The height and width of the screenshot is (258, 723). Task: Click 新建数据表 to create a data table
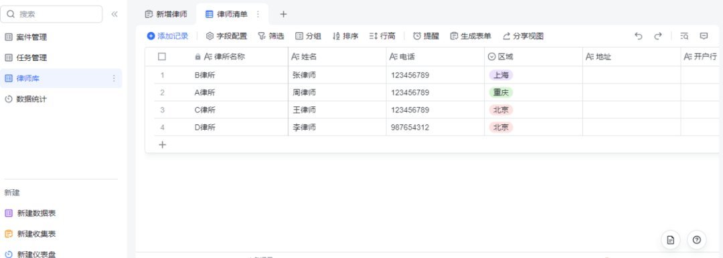point(30,213)
